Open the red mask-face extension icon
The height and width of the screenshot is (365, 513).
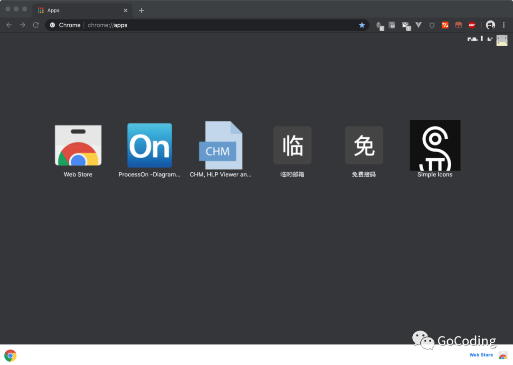click(458, 25)
